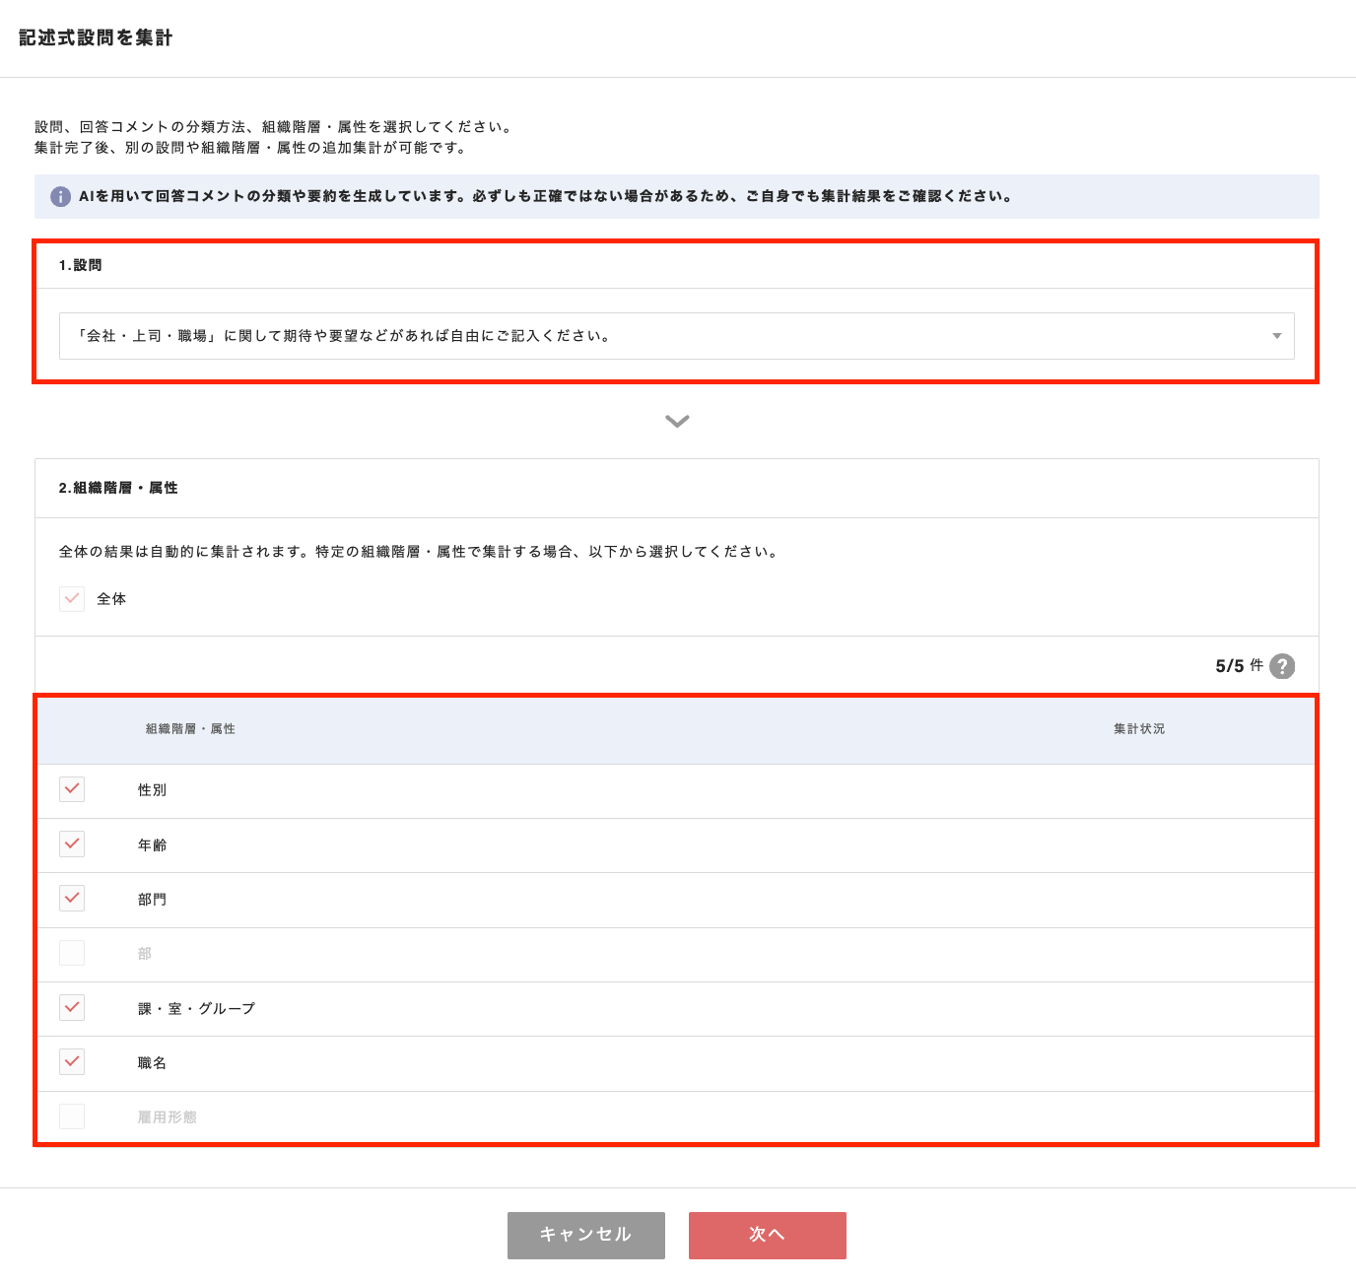The height and width of the screenshot is (1283, 1356).
Task: Select the 1.設問 section heading
Action: pyautogui.click(x=80, y=265)
